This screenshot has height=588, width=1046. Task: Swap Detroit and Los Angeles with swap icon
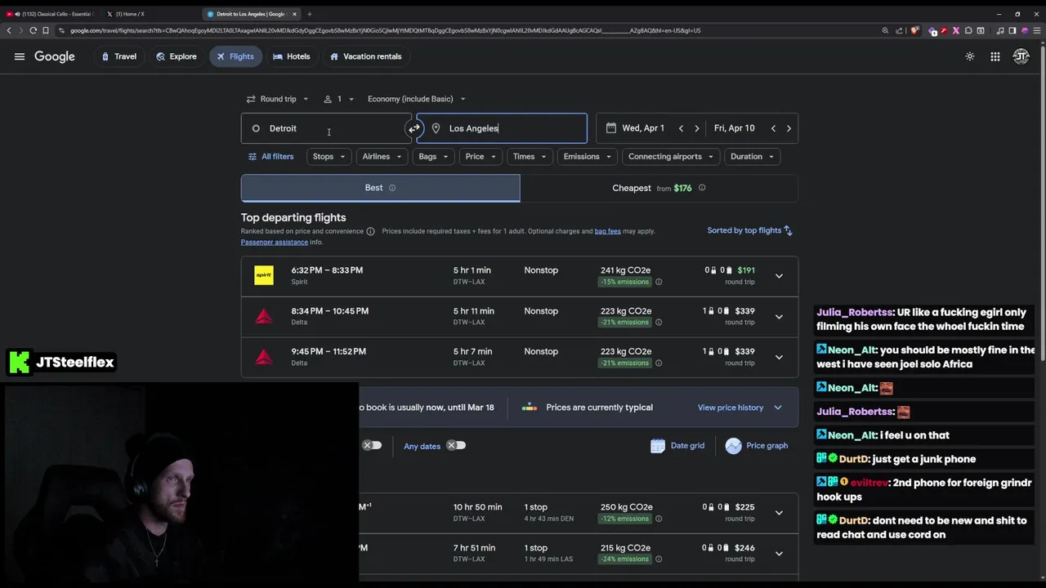(414, 128)
